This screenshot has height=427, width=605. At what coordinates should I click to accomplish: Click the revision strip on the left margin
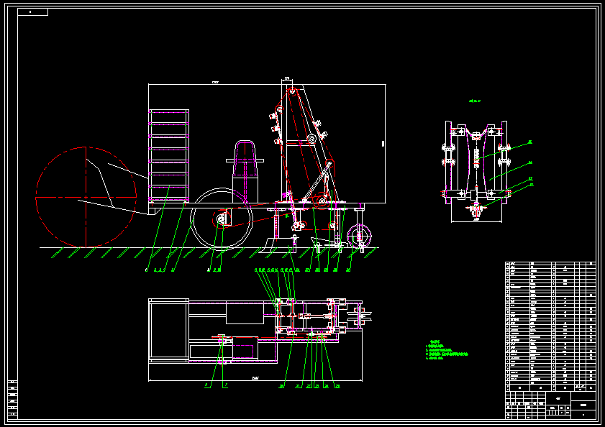[13, 399]
